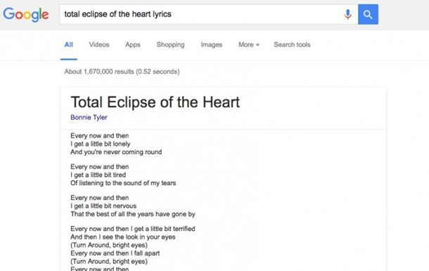Activate voice search microphone icon

pyautogui.click(x=347, y=14)
